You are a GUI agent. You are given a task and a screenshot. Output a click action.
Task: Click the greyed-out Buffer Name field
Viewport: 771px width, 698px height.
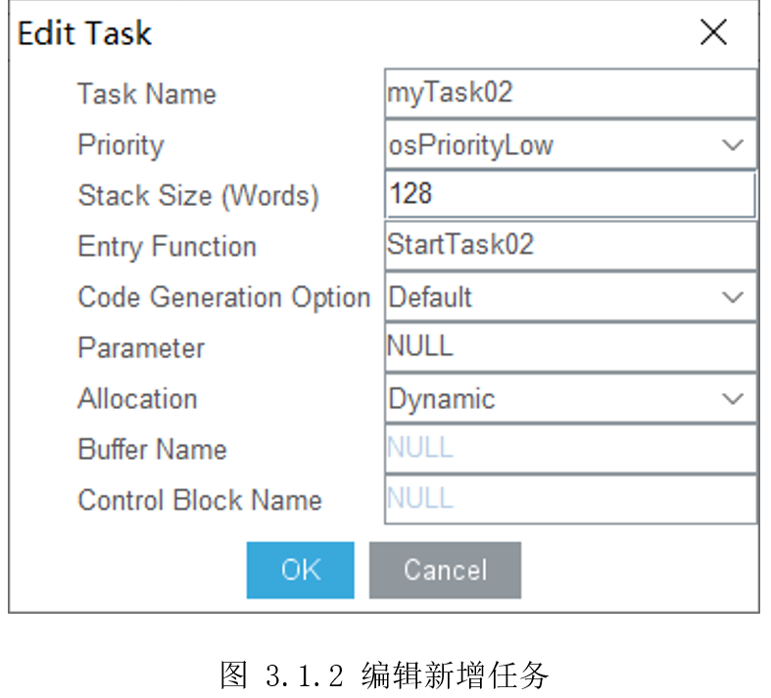click(x=570, y=448)
